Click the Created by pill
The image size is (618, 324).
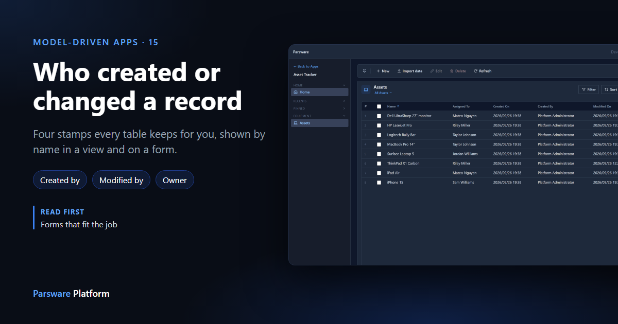click(x=60, y=180)
